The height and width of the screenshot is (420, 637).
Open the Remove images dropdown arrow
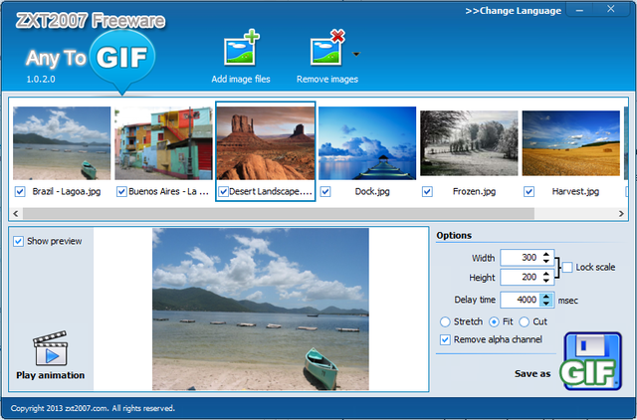pos(356,54)
